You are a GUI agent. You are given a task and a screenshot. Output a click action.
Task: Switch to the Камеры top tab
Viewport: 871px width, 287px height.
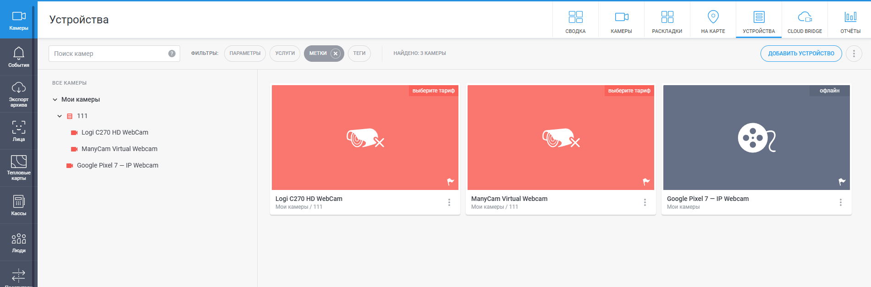[621, 20]
